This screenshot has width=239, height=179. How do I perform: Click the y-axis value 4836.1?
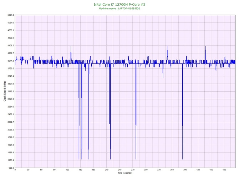[x=11, y=30]
